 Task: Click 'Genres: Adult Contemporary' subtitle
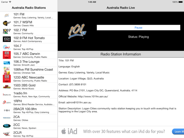28,41
